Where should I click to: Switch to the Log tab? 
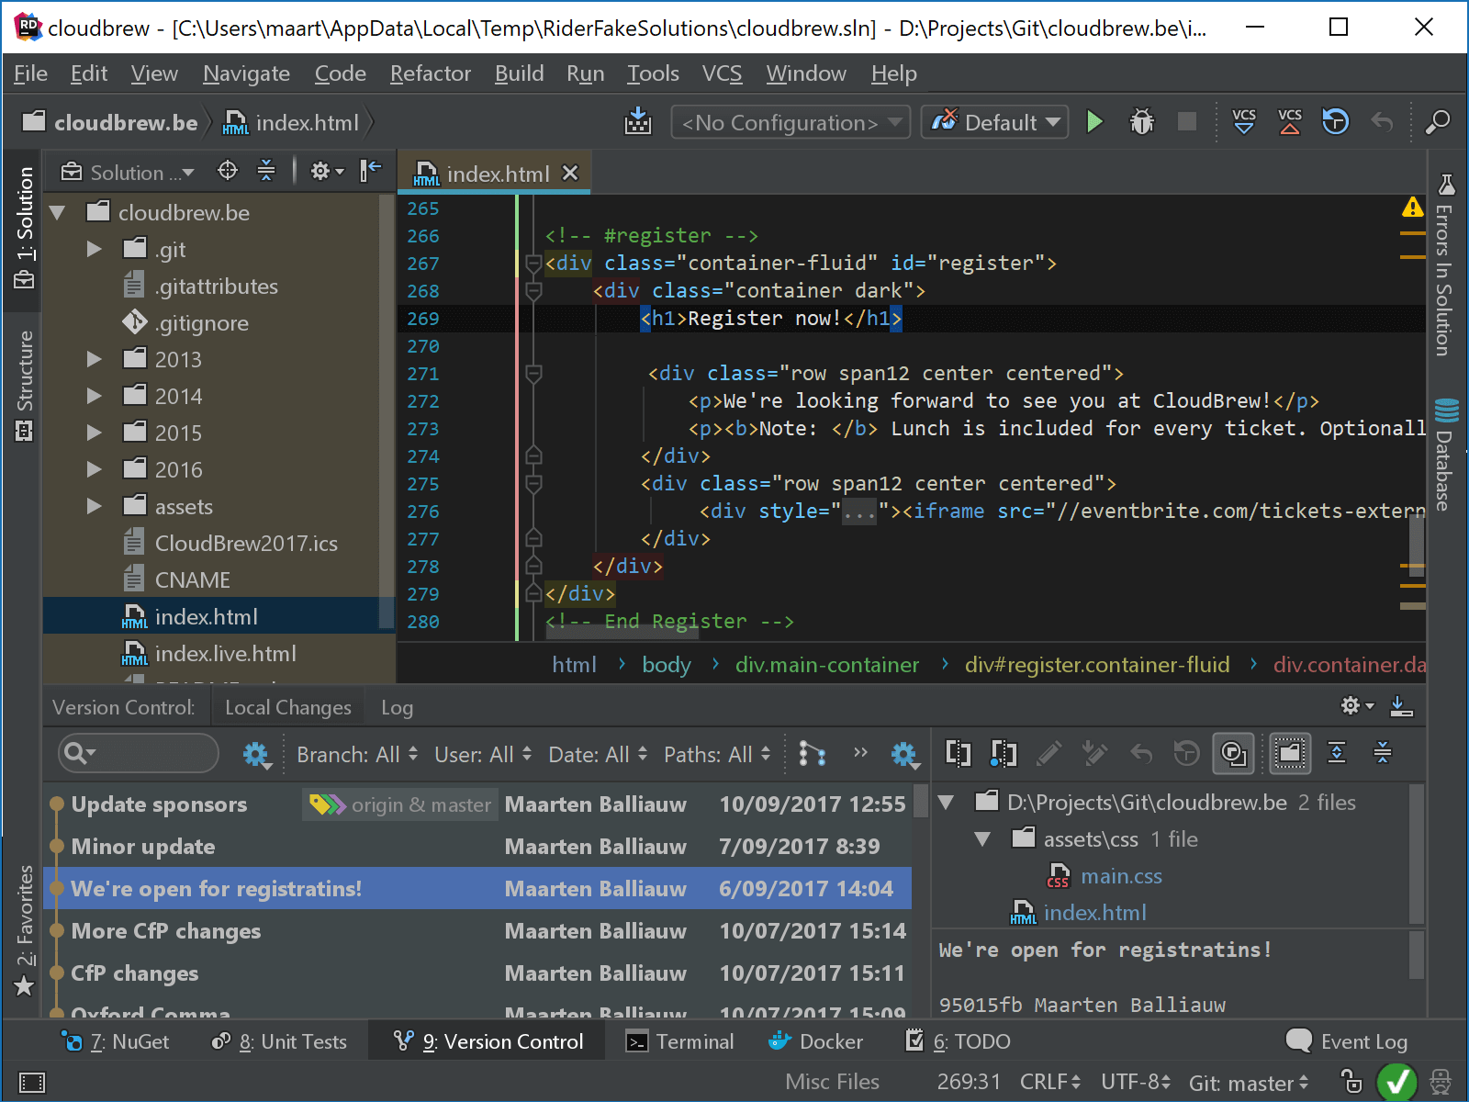(x=397, y=707)
